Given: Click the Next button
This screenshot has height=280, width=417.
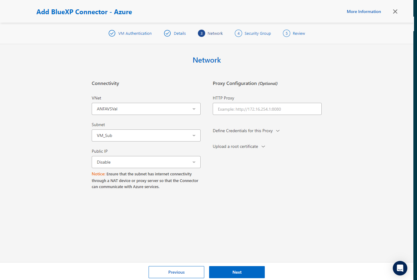Looking at the screenshot, I should pos(237,272).
